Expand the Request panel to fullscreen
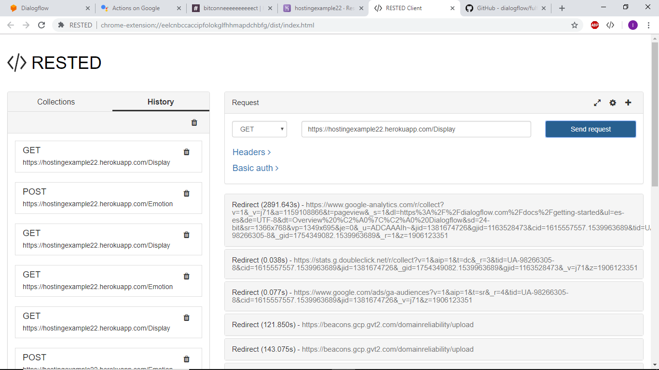This screenshot has height=370, width=659. coord(597,103)
